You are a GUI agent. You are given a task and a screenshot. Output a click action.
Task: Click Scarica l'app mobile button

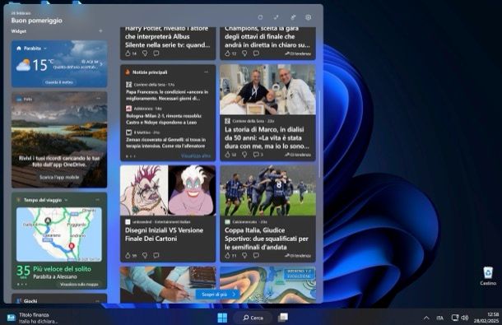(x=59, y=177)
